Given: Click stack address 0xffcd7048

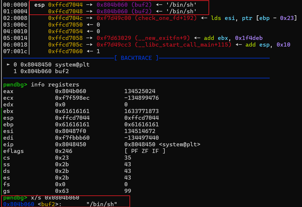Looking at the screenshot, I should pyautogui.click(x=65, y=11).
